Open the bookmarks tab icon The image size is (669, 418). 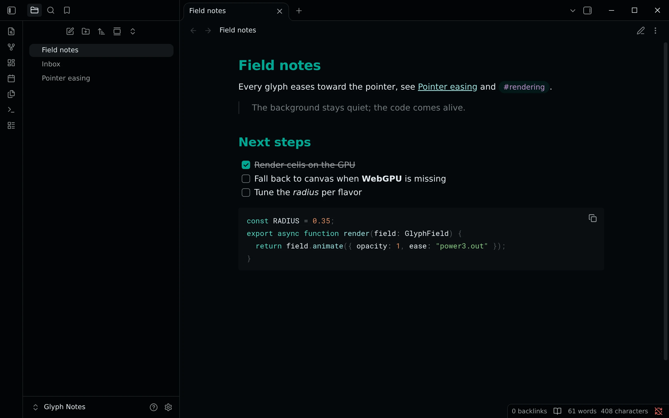coord(67,10)
